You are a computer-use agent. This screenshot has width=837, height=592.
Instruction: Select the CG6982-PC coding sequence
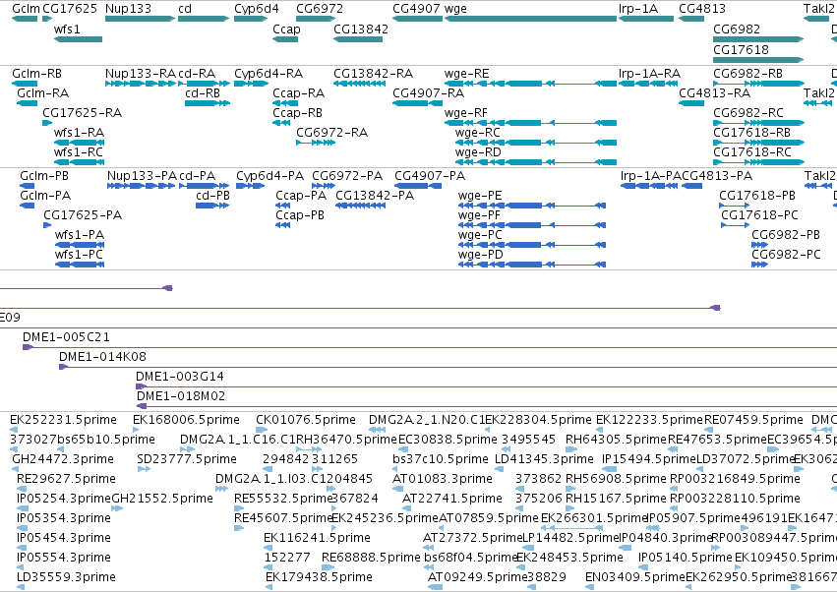[x=759, y=265]
